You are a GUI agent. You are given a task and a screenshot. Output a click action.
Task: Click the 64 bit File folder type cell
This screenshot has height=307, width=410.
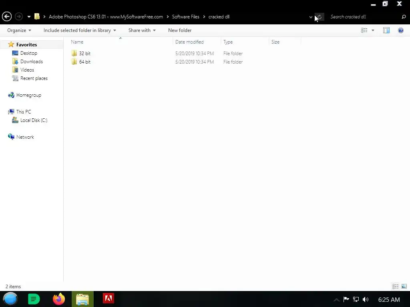[x=233, y=62]
